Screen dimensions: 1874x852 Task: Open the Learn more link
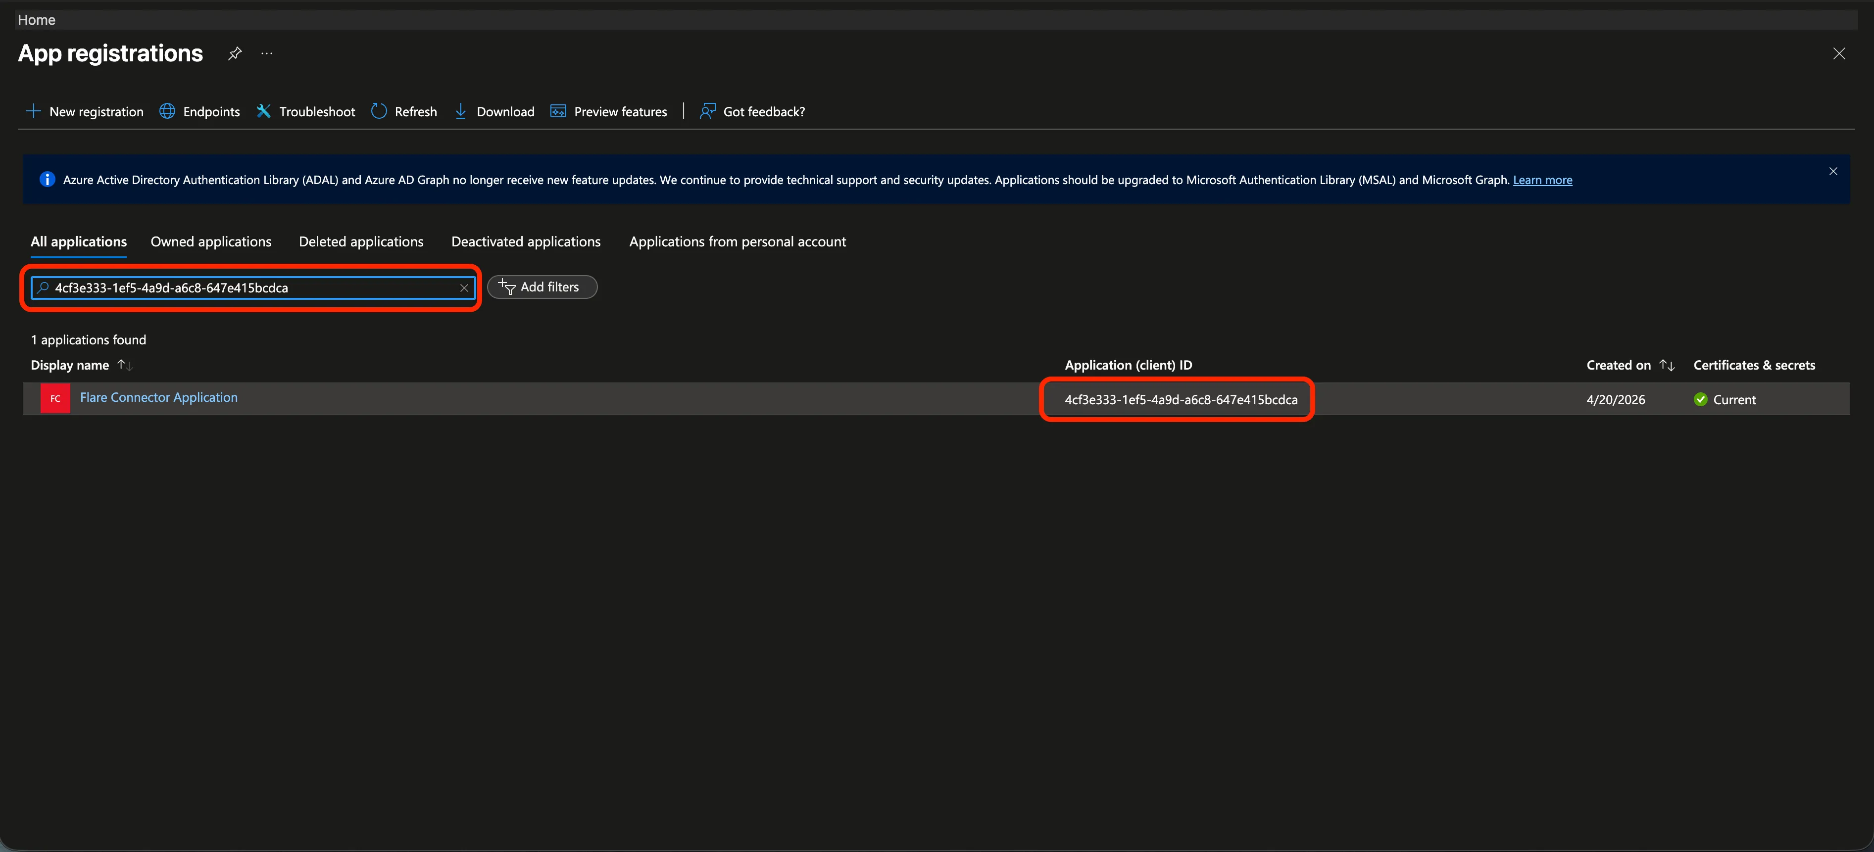(1542, 180)
